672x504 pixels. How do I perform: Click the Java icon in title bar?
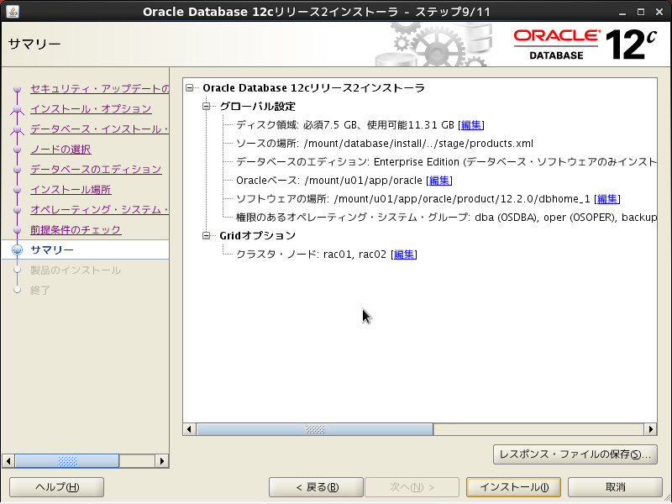pyautogui.click(x=11, y=11)
